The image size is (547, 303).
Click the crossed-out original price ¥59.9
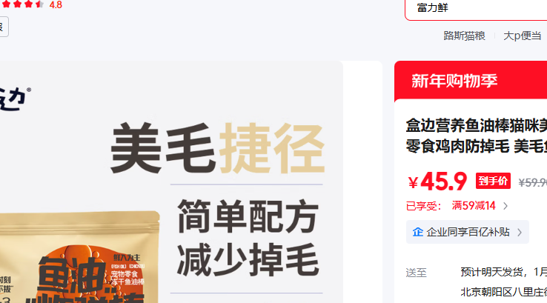pos(532,182)
